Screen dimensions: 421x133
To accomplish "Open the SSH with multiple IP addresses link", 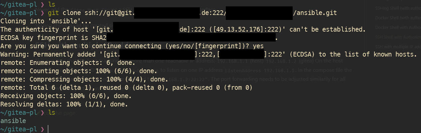I will 396,46.
